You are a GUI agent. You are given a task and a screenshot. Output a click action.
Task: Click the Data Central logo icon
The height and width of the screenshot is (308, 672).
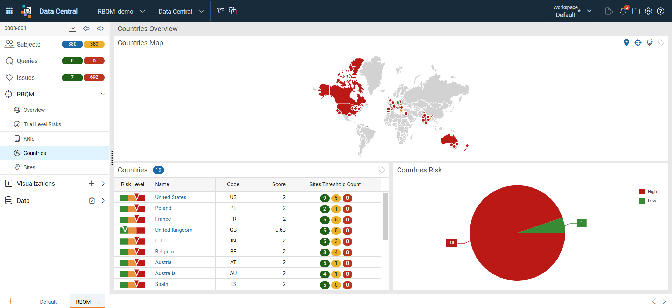tap(26, 11)
